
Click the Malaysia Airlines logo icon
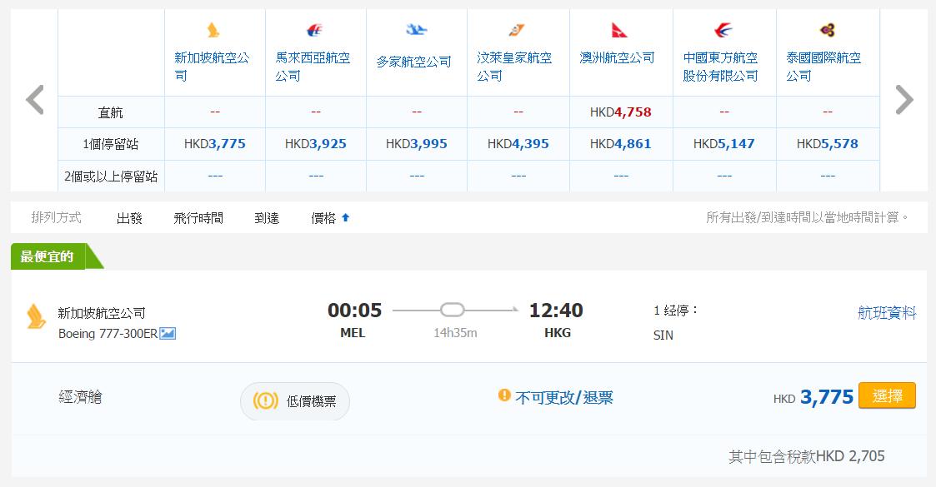(315, 32)
